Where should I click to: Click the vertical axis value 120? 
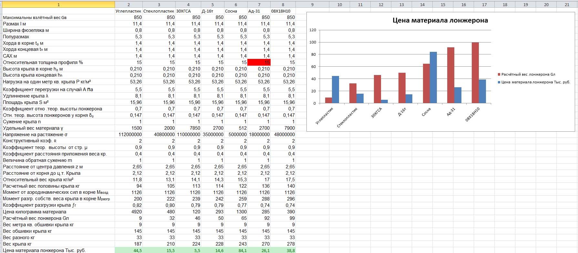click(x=313, y=30)
